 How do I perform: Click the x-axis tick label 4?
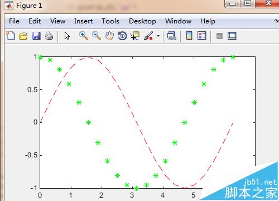pos(163,195)
